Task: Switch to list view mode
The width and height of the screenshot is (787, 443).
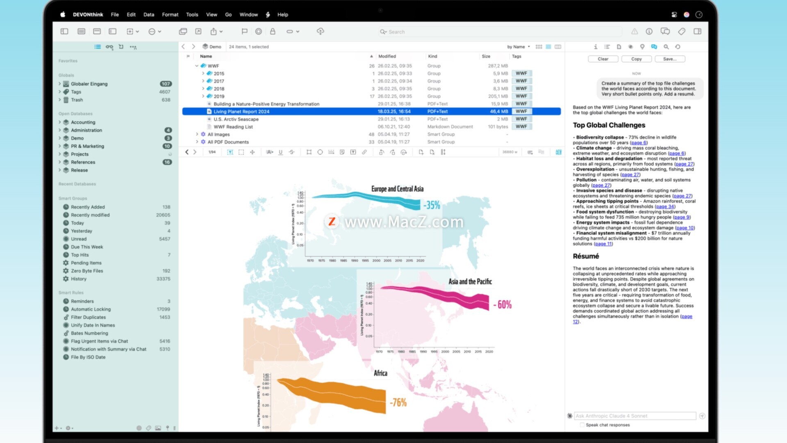Action: (548, 47)
